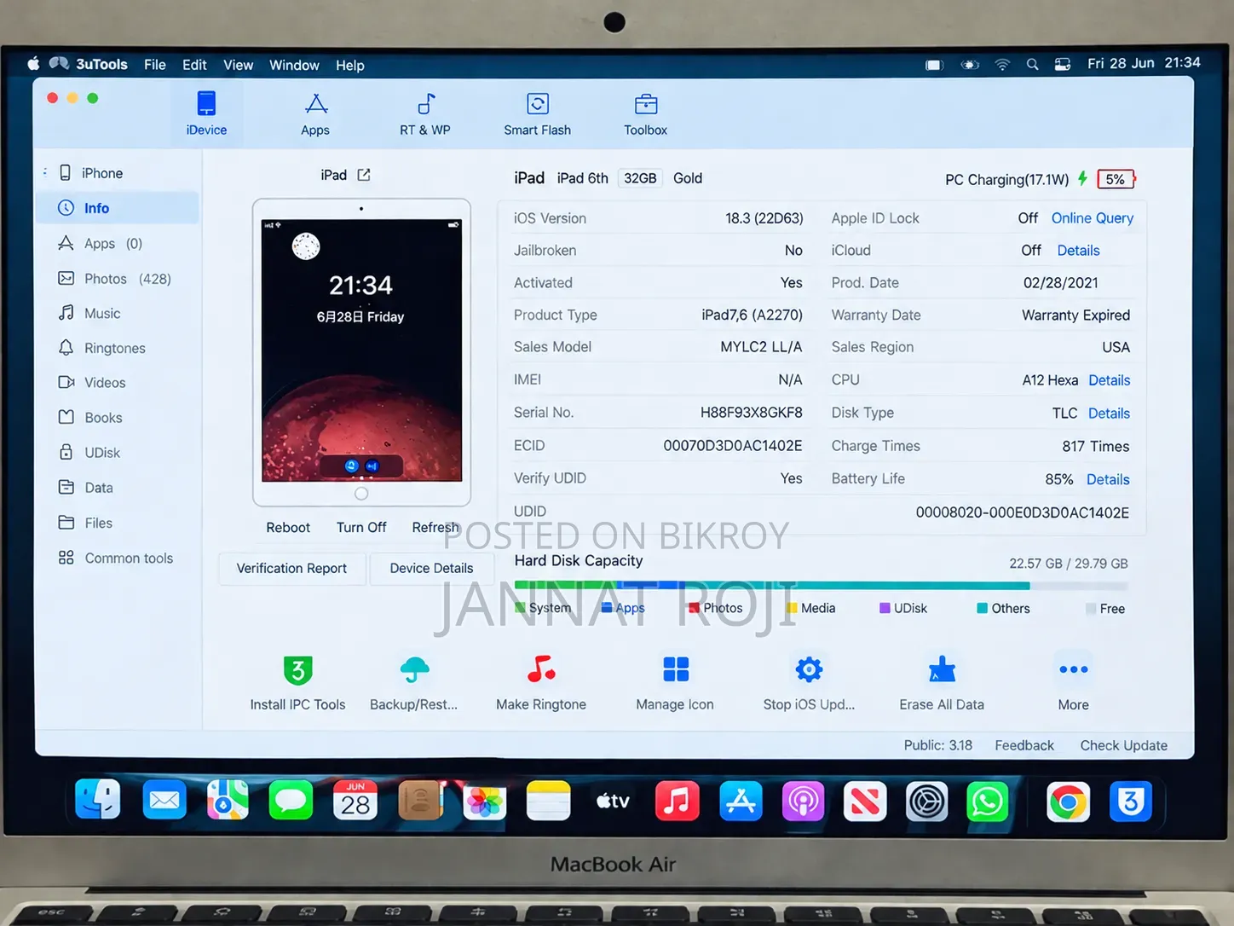Open Spotlight search in menu bar
Viewport: 1234px width, 926px height.
(1032, 65)
